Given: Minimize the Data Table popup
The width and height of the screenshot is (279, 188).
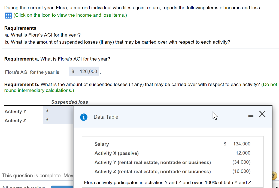Looking at the screenshot, I should pos(251,117).
